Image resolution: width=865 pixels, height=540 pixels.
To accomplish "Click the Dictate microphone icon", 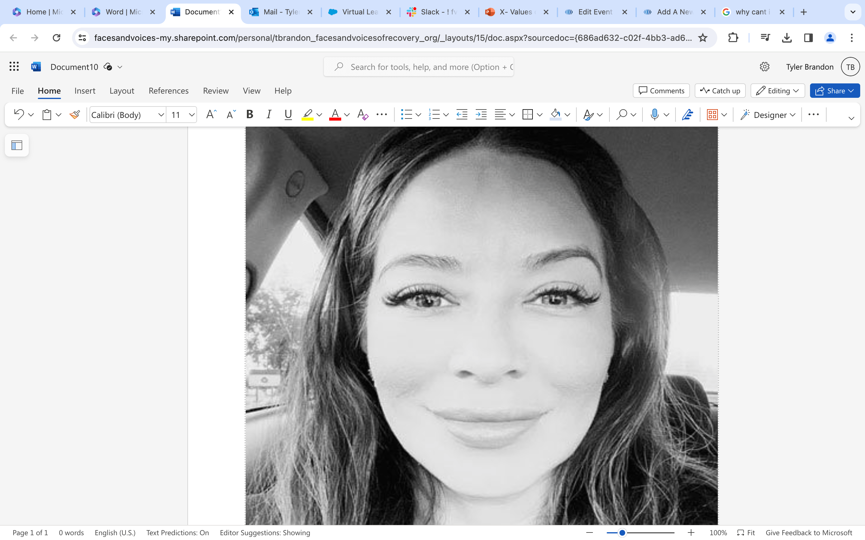I will tap(654, 115).
